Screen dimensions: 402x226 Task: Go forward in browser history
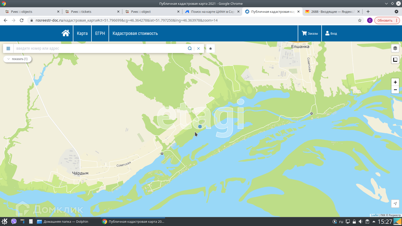(x=14, y=20)
